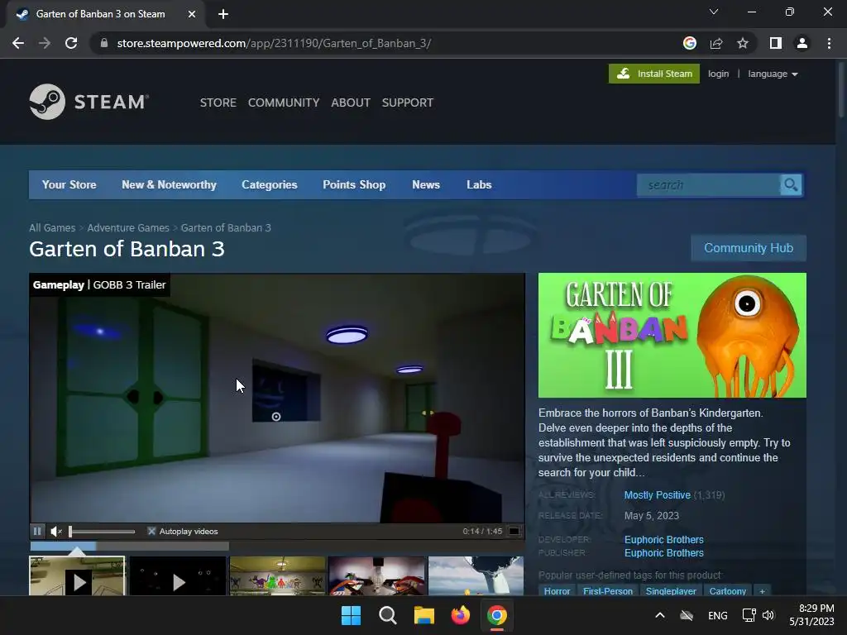Screen dimensions: 847x635
Task: Uncheck Autoplay videos
Action: point(152,532)
